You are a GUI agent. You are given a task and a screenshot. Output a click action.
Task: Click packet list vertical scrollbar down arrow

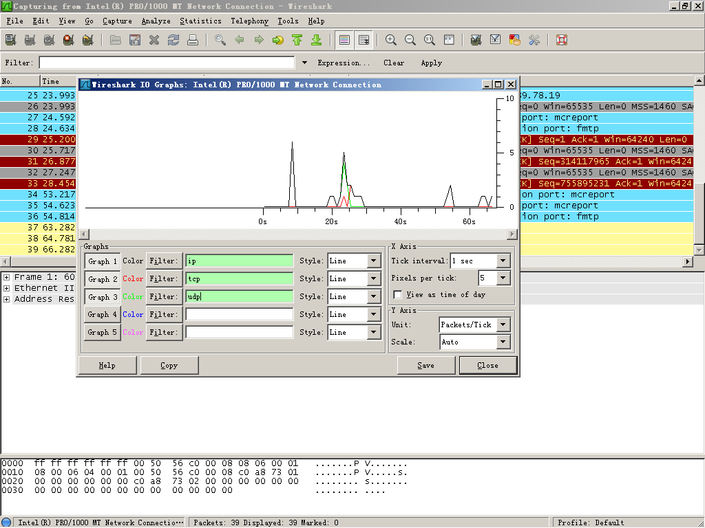pyautogui.click(x=699, y=250)
